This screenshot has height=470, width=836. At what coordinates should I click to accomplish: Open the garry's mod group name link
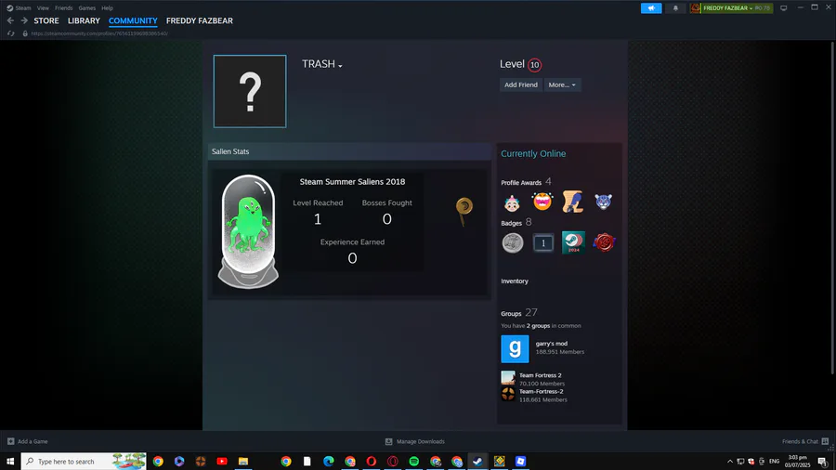point(551,344)
